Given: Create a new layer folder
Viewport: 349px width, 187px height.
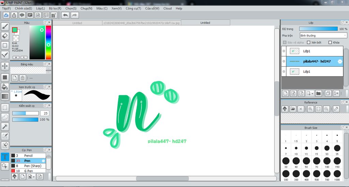Looking at the screenshot, I should (319, 93).
